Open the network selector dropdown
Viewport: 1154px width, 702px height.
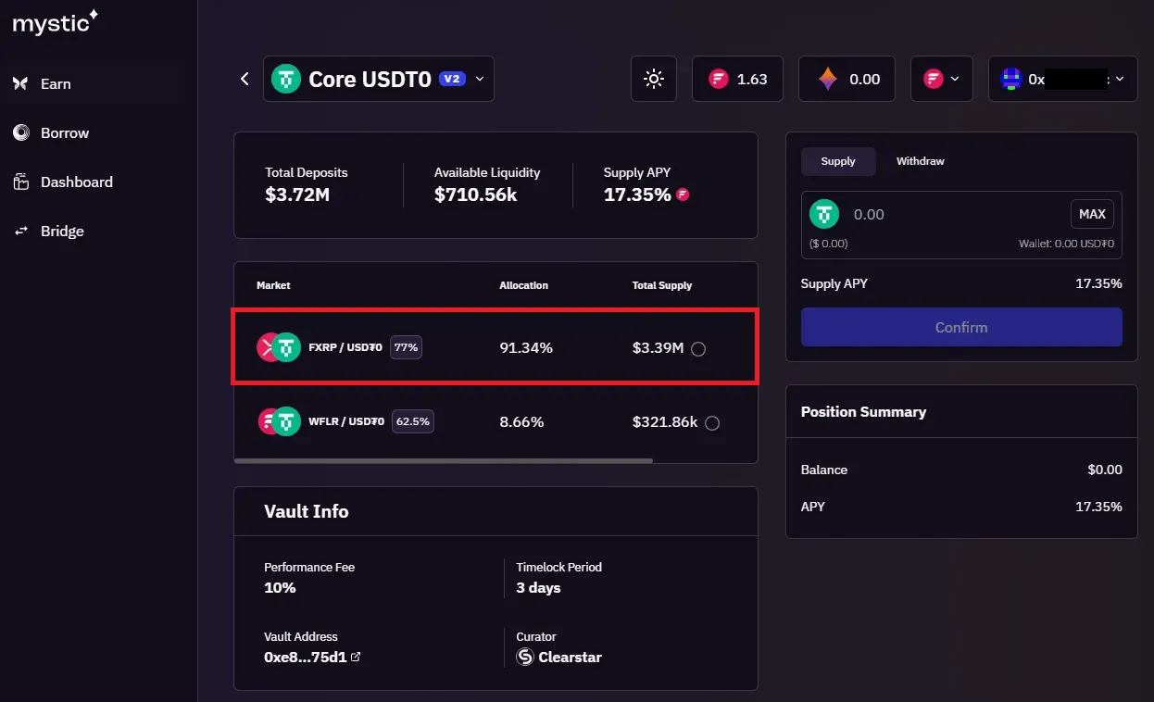(941, 79)
